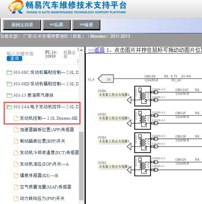The height and width of the screenshot is (204, 202).
Task: Click wire label CBB12M 12A690-B
Action: (151, 78)
